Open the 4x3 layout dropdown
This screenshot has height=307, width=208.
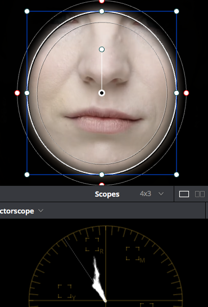click(x=152, y=194)
